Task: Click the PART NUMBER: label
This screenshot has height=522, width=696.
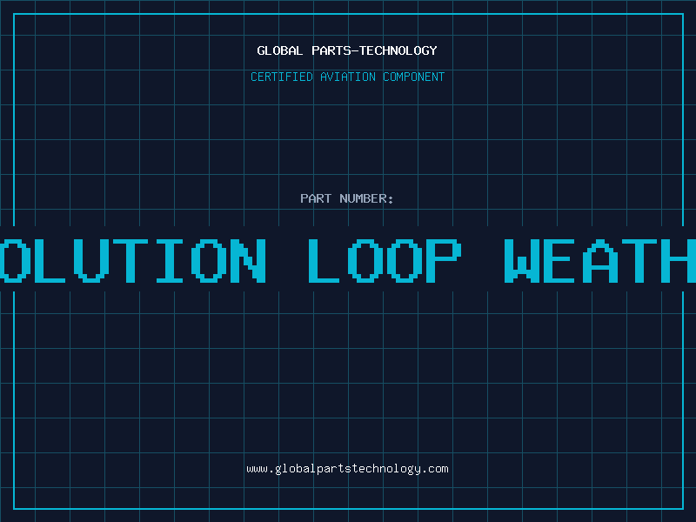Action: (347, 198)
